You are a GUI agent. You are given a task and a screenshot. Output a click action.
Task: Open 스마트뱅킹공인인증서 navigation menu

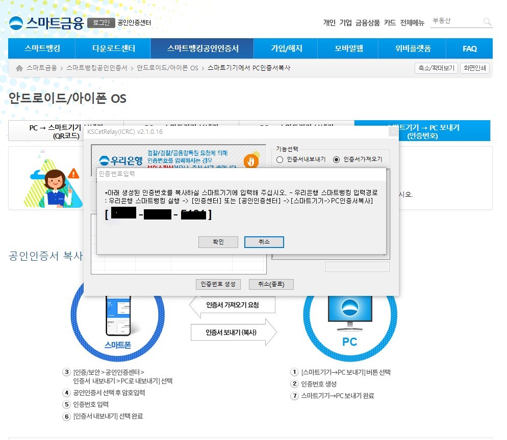202,48
